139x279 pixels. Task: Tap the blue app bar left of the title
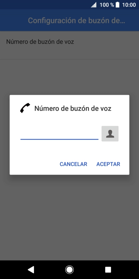[x=14, y=20]
